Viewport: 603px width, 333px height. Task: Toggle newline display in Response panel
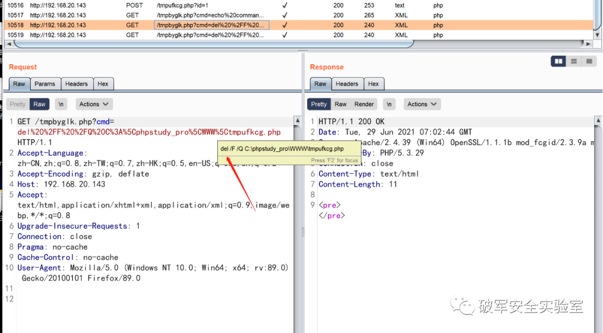point(389,104)
